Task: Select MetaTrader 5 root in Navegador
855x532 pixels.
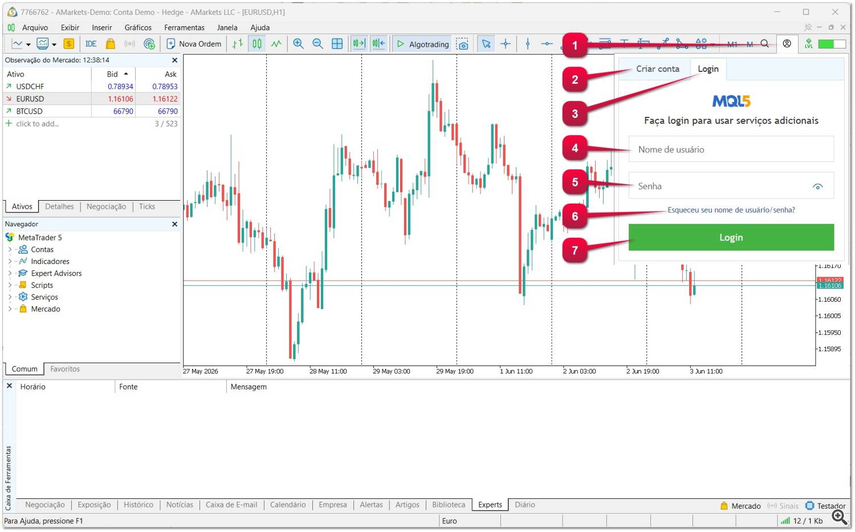Action: click(40, 238)
